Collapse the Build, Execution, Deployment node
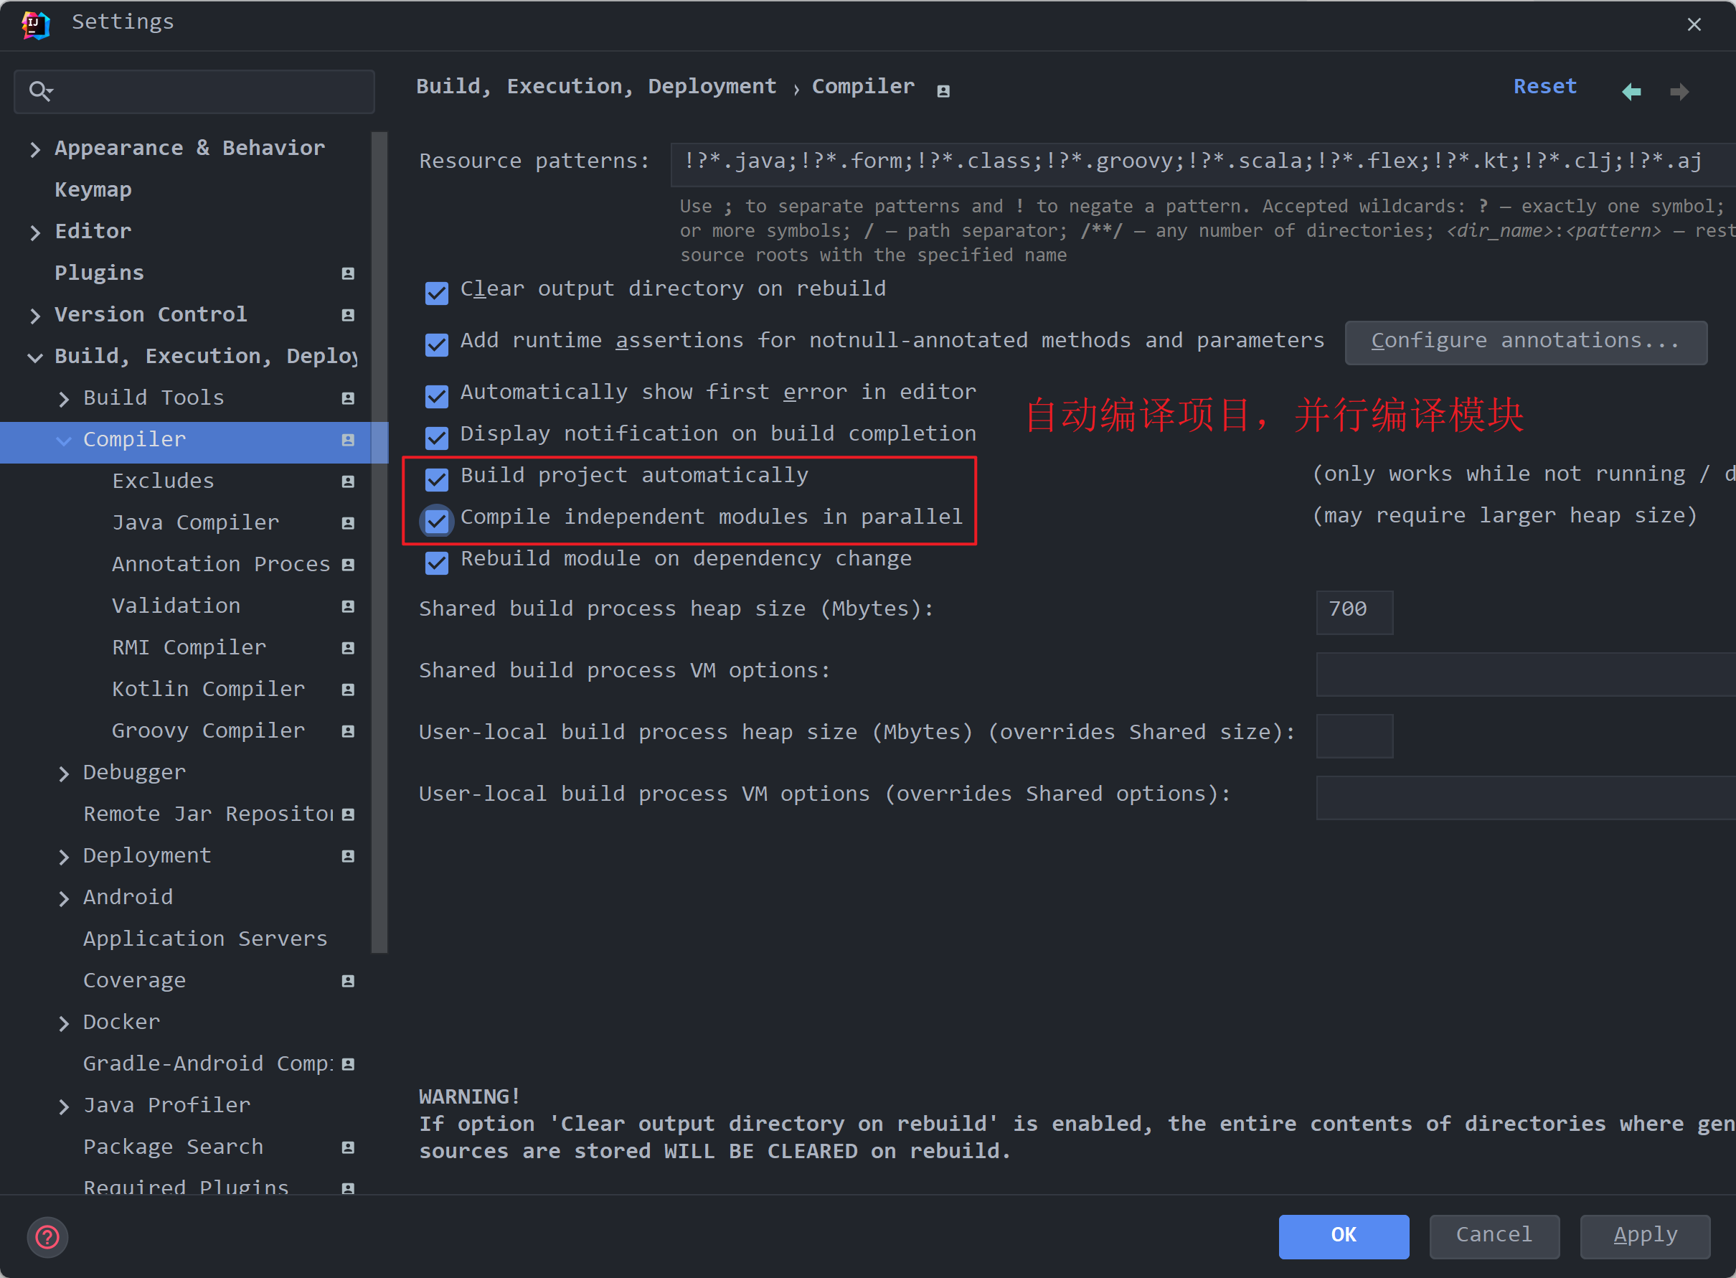This screenshot has height=1278, width=1736. 35,357
